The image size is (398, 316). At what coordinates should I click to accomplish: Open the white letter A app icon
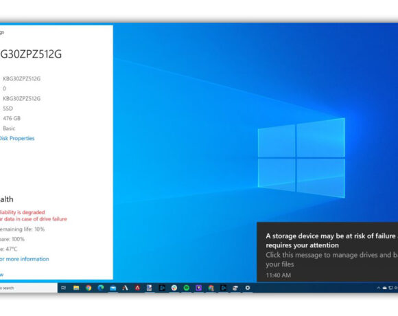point(125,288)
